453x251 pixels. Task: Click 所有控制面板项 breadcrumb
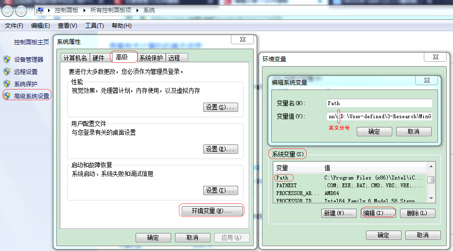[x=111, y=10]
